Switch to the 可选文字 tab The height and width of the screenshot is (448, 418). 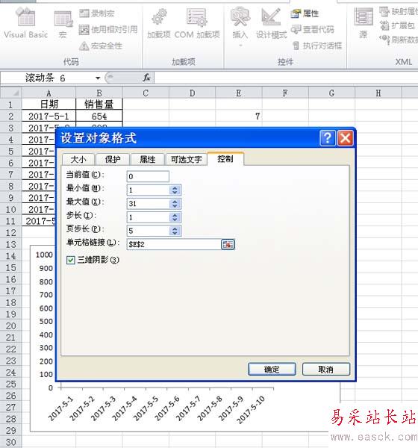click(187, 159)
